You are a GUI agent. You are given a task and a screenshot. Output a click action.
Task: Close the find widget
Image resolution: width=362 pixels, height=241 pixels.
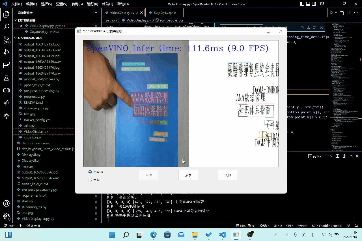pyautogui.click(x=322, y=28)
